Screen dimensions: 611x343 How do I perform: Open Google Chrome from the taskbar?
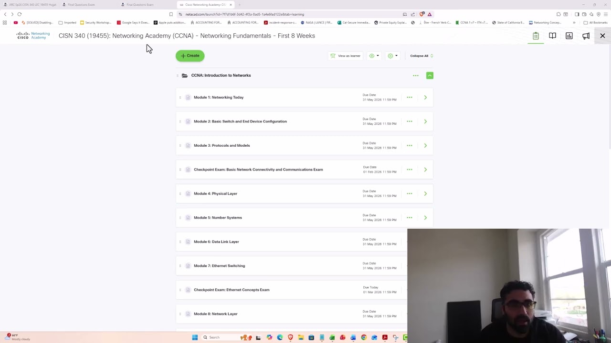(x=364, y=337)
